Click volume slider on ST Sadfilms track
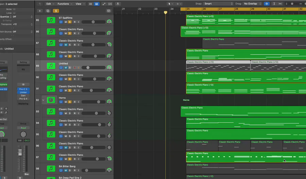The height and width of the screenshot is (179, 306). pyautogui.click(x=93, y=22)
